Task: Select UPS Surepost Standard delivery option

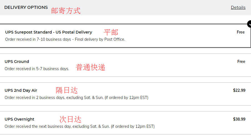Action: 49,32
